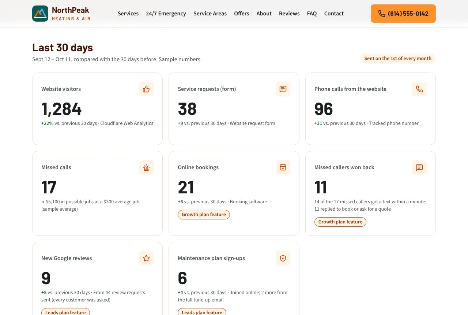Image resolution: width=468 pixels, height=315 pixels.
Task: Click the 6 maintenance plan sign-ups value
Action: [182, 278]
